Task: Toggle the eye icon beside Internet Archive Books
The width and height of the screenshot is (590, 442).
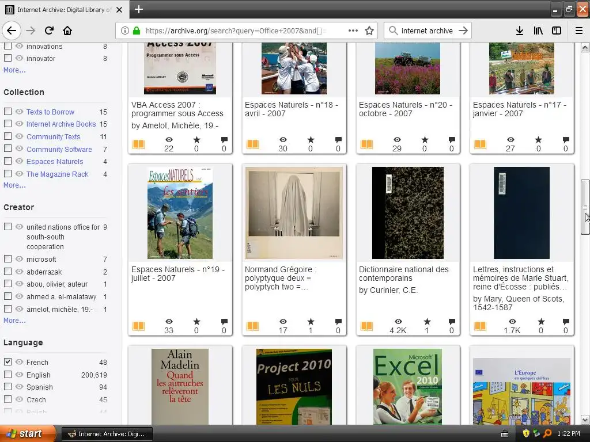Action: pyautogui.click(x=19, y=124)
